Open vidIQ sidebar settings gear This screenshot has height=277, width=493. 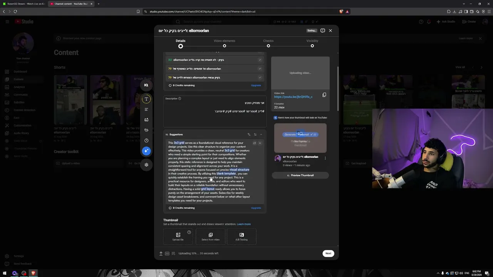click(146, 165)
